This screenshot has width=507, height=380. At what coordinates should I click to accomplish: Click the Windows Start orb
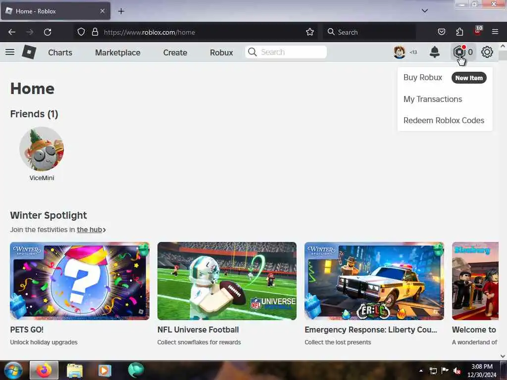(13, 370)
